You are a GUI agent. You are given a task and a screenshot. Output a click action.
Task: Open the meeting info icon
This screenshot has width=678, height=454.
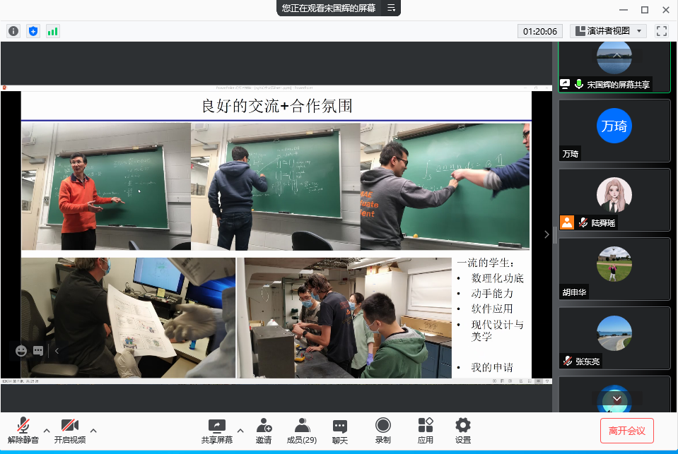tap(13, 31)
